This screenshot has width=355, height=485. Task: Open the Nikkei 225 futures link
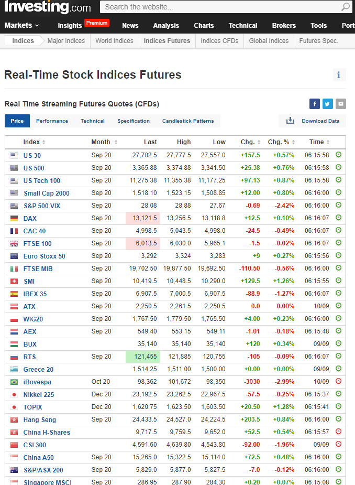click(x=39, y=394)
